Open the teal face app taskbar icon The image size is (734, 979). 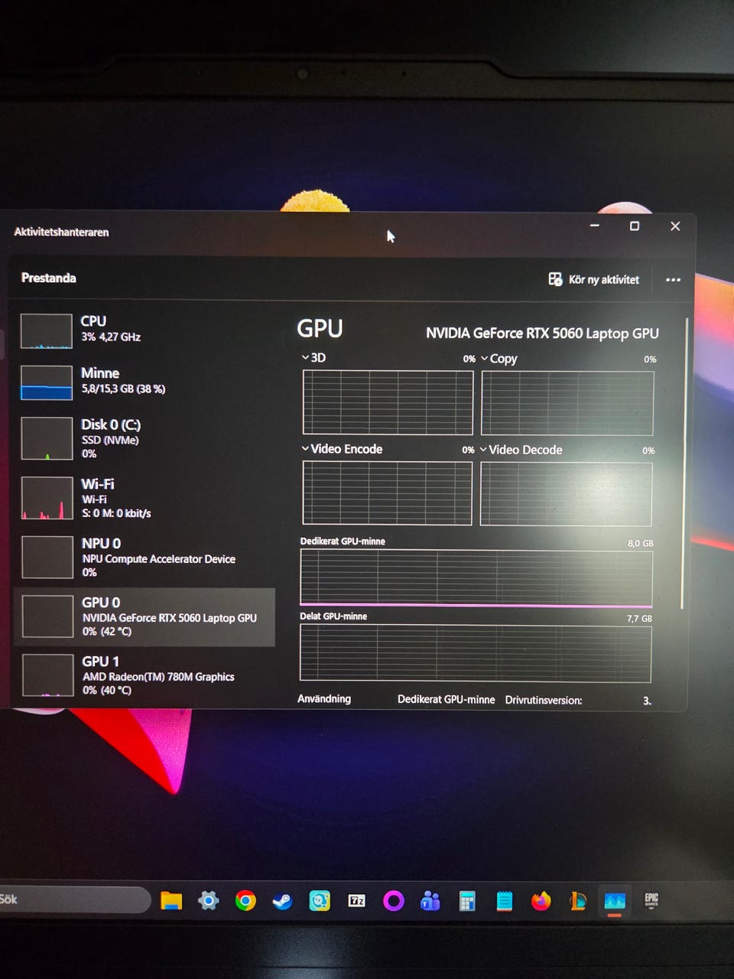coord(320,901)
